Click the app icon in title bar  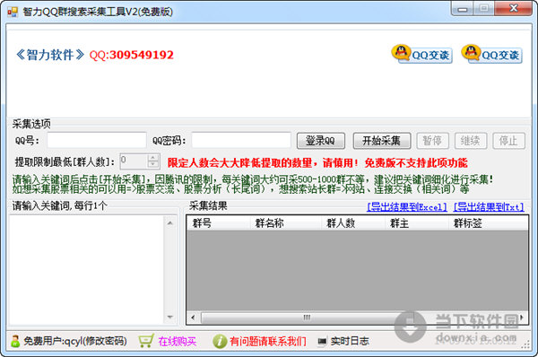coord(13,12)
